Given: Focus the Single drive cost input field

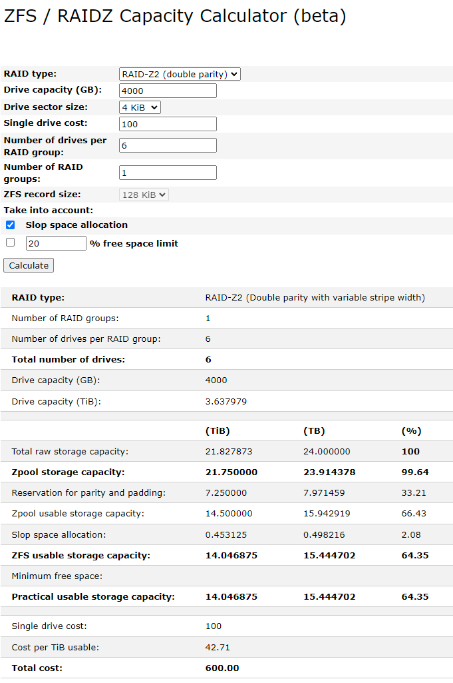Looking at the screenshot, I should point(168,124).
